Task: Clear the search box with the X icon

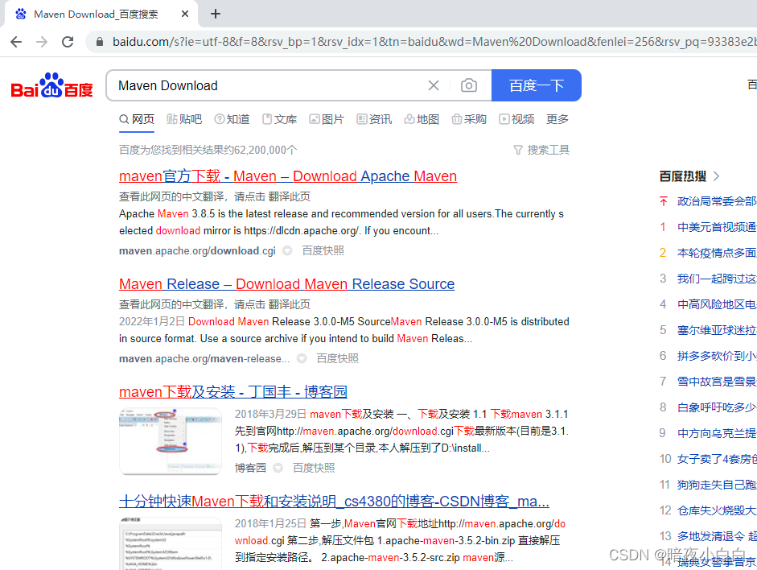Action: [434, 85]
